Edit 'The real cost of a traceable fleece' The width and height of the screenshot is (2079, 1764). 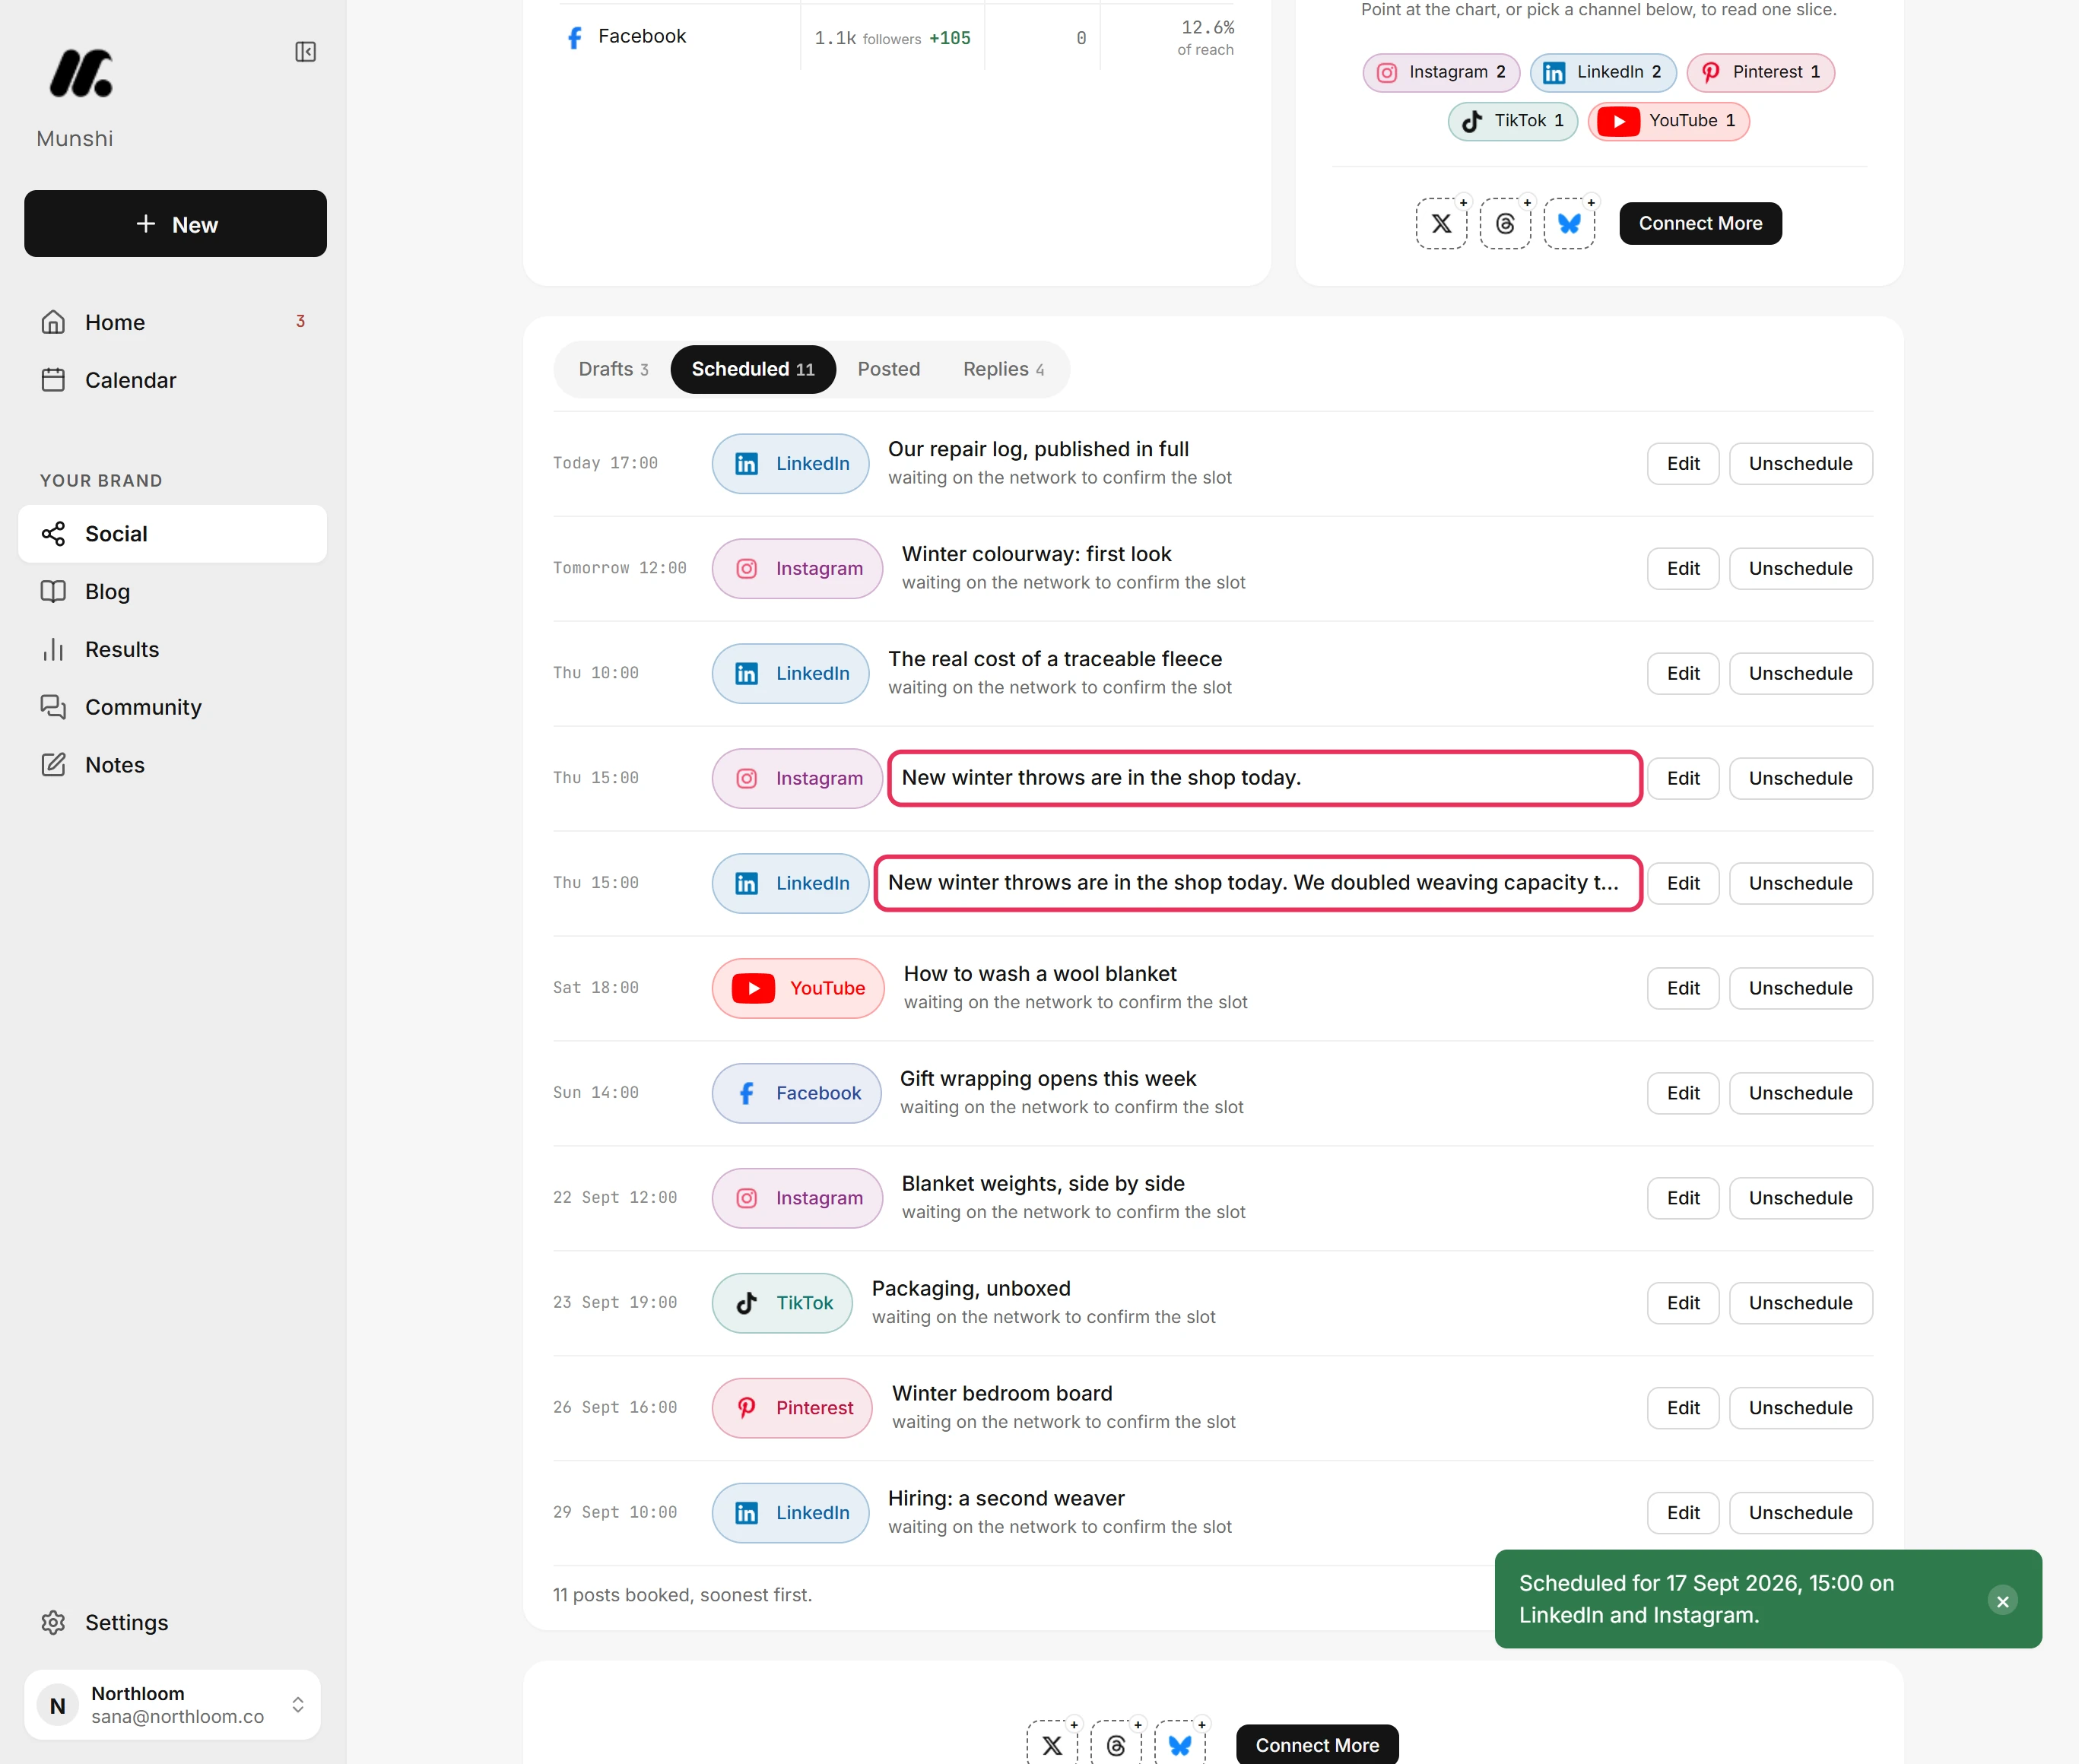[x=1683, y=674]
